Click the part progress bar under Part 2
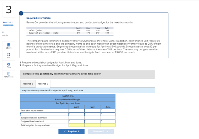This screenshot has width=199, height=139. click(8, 25)
